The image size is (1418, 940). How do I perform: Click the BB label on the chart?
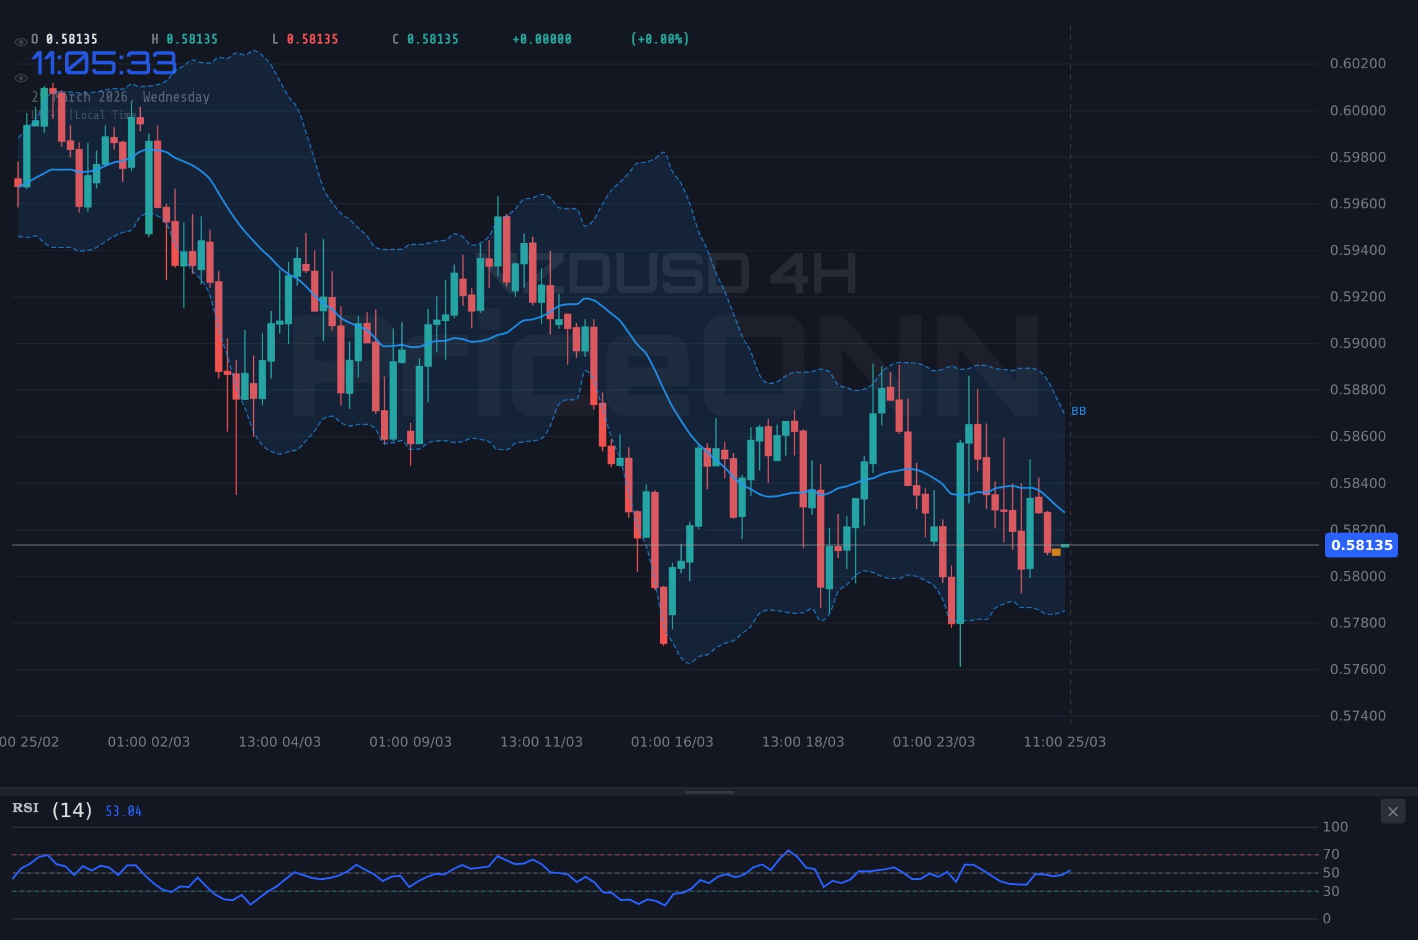coord(1079,410)
